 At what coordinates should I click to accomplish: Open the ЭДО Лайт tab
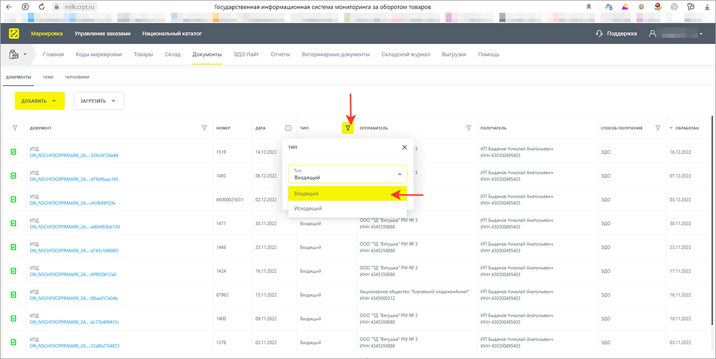[246, 55]
